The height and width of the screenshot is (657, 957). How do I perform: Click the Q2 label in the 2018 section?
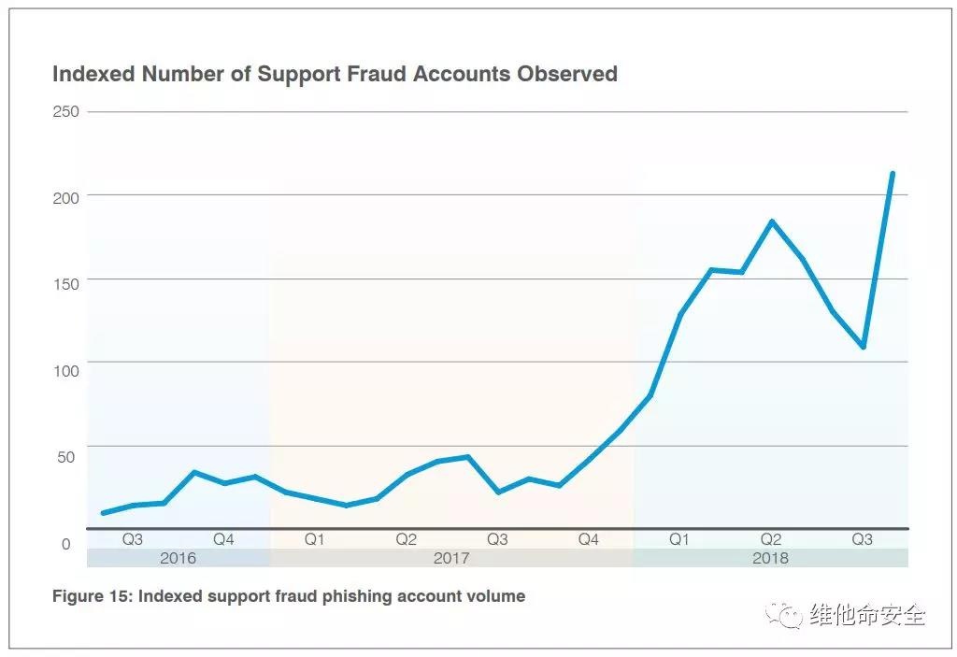(x=770, y=539)
